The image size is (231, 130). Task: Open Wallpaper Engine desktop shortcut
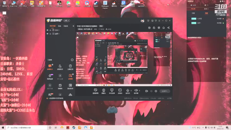pos(105,5)
